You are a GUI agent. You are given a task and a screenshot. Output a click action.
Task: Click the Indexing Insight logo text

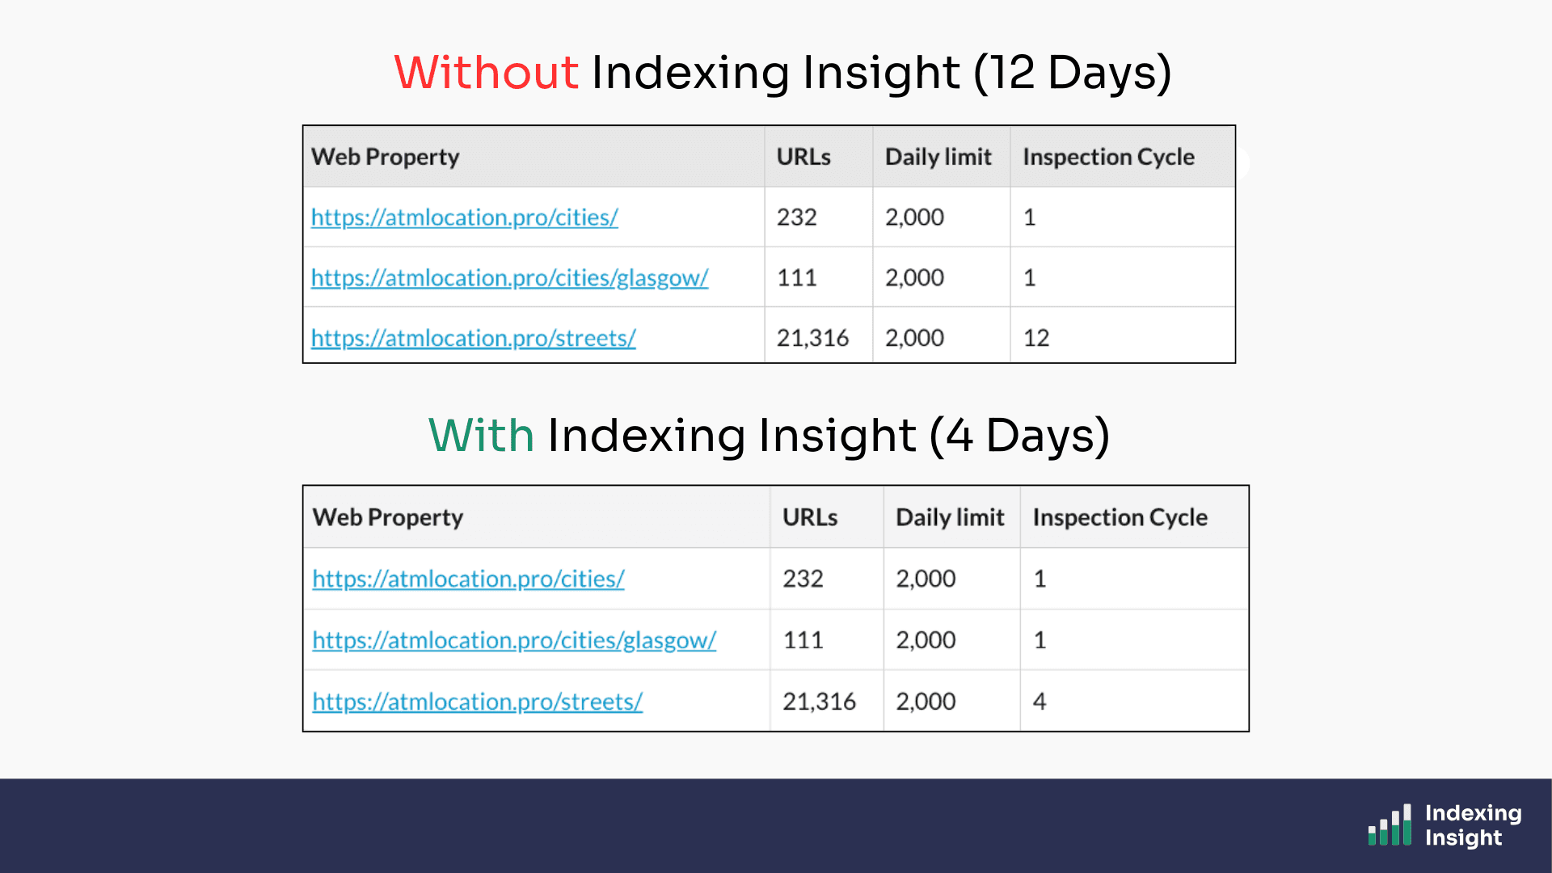click(x=1472, y=825)
